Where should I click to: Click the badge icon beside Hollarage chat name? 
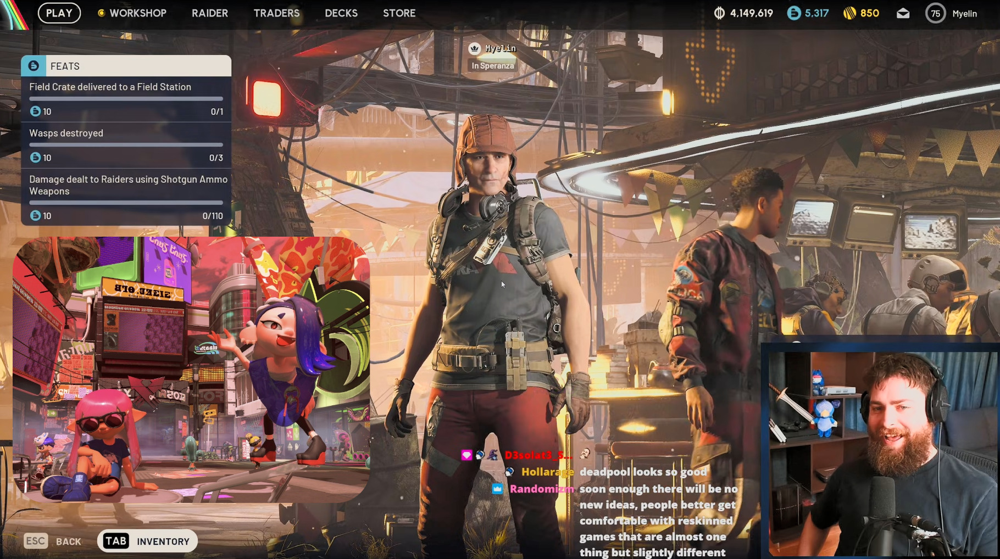509,472
